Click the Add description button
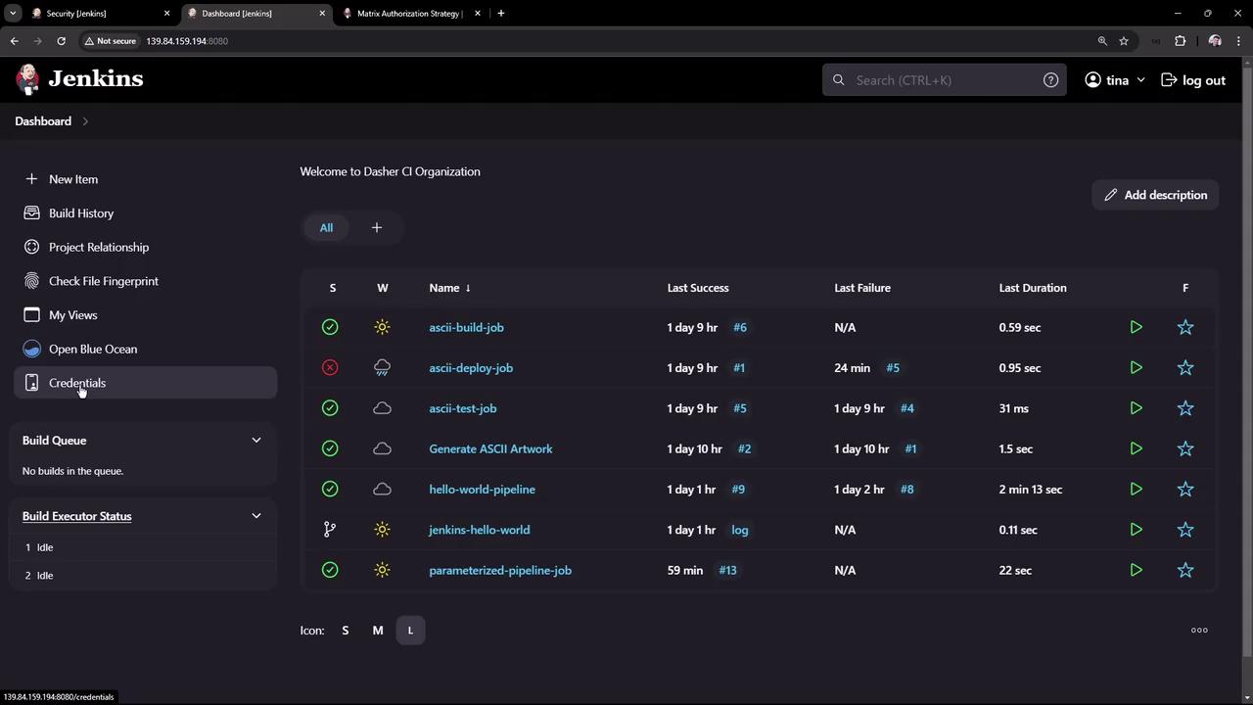The width and height of the screenshot is (1253, 705). click(x=1155, y=195)
